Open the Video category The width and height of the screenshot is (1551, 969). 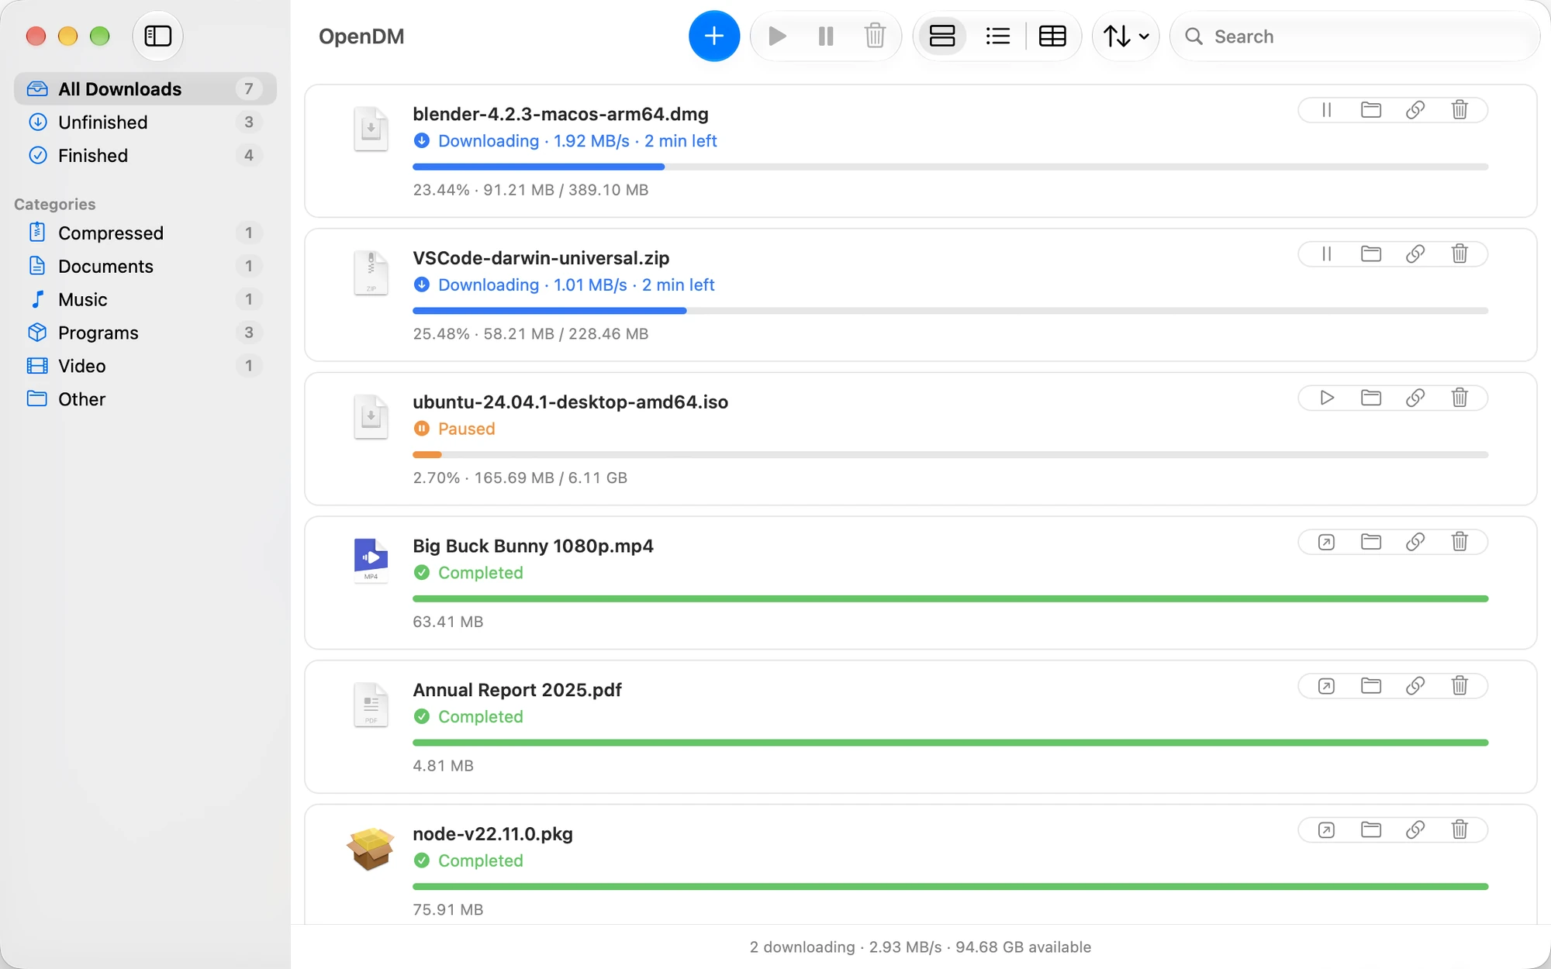145,366
